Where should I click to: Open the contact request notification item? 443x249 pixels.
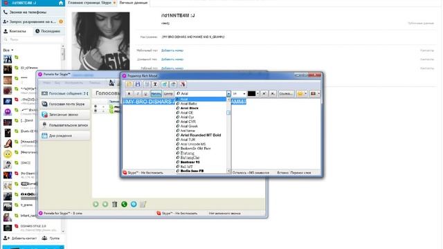click(33, 21)
